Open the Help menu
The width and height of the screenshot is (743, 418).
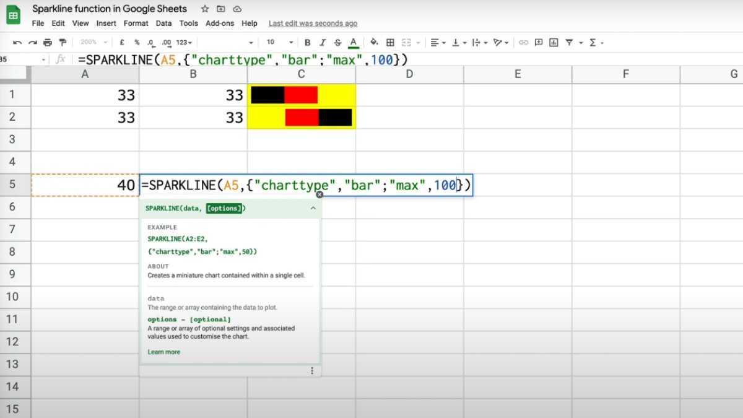coord(250,23)
